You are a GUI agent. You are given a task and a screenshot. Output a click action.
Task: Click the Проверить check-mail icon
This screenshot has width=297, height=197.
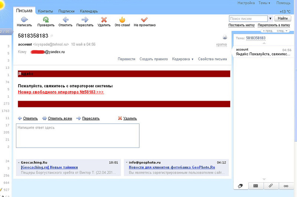click(46, 19)
